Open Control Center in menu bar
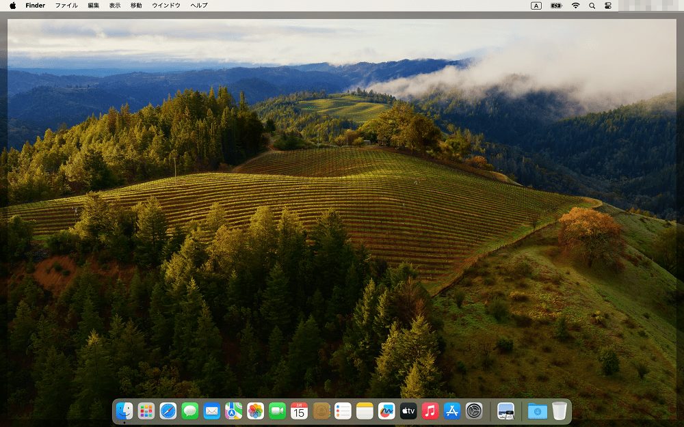Image resolution: width=684 pixels, height=427 pixels. [x=608, y=5]
